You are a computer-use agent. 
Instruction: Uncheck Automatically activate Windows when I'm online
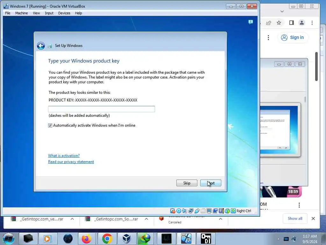[50, 125]
